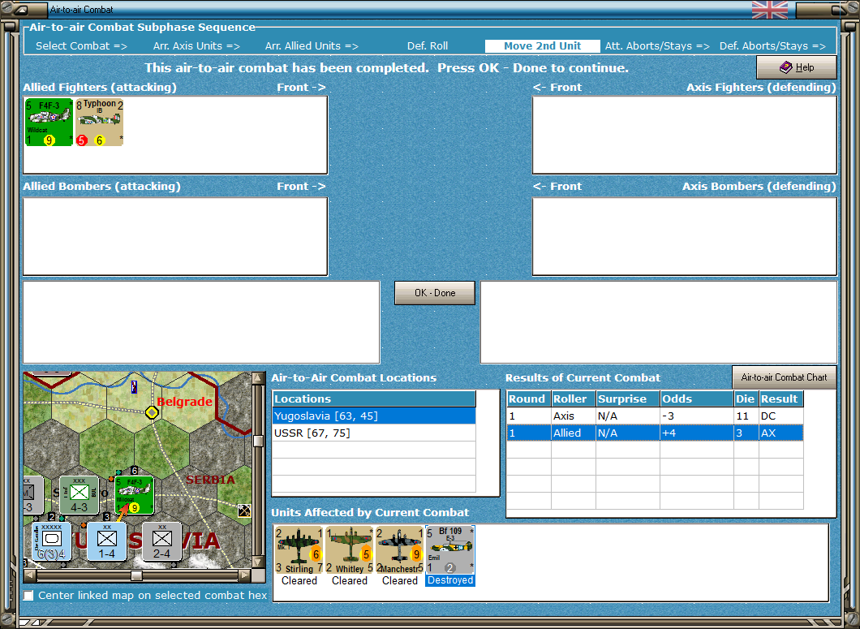The image size is (860, 629).
Task: Click the 'Round' column header
Action: click(529, 399)
